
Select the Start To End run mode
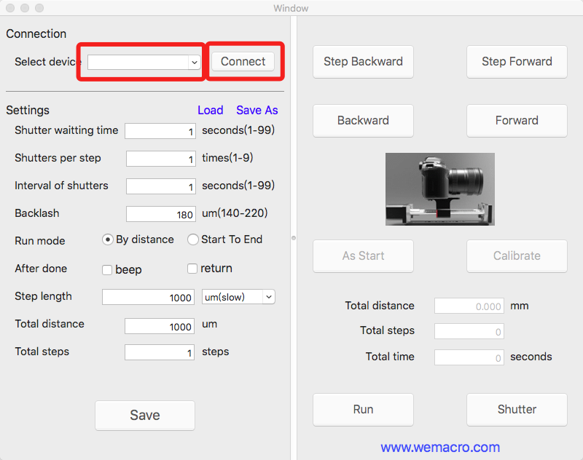point(193,240)
